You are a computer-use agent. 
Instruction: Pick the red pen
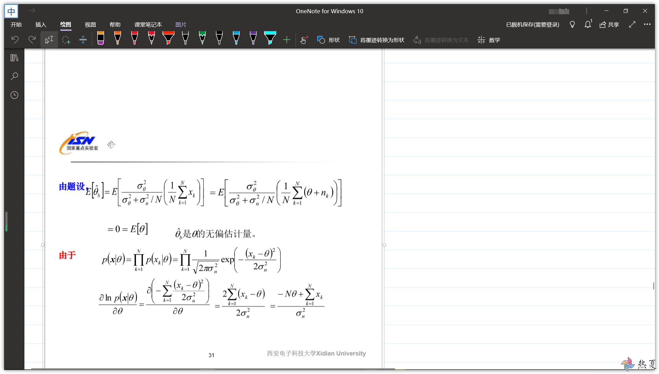pyautogui.click(x=135, y=38)
